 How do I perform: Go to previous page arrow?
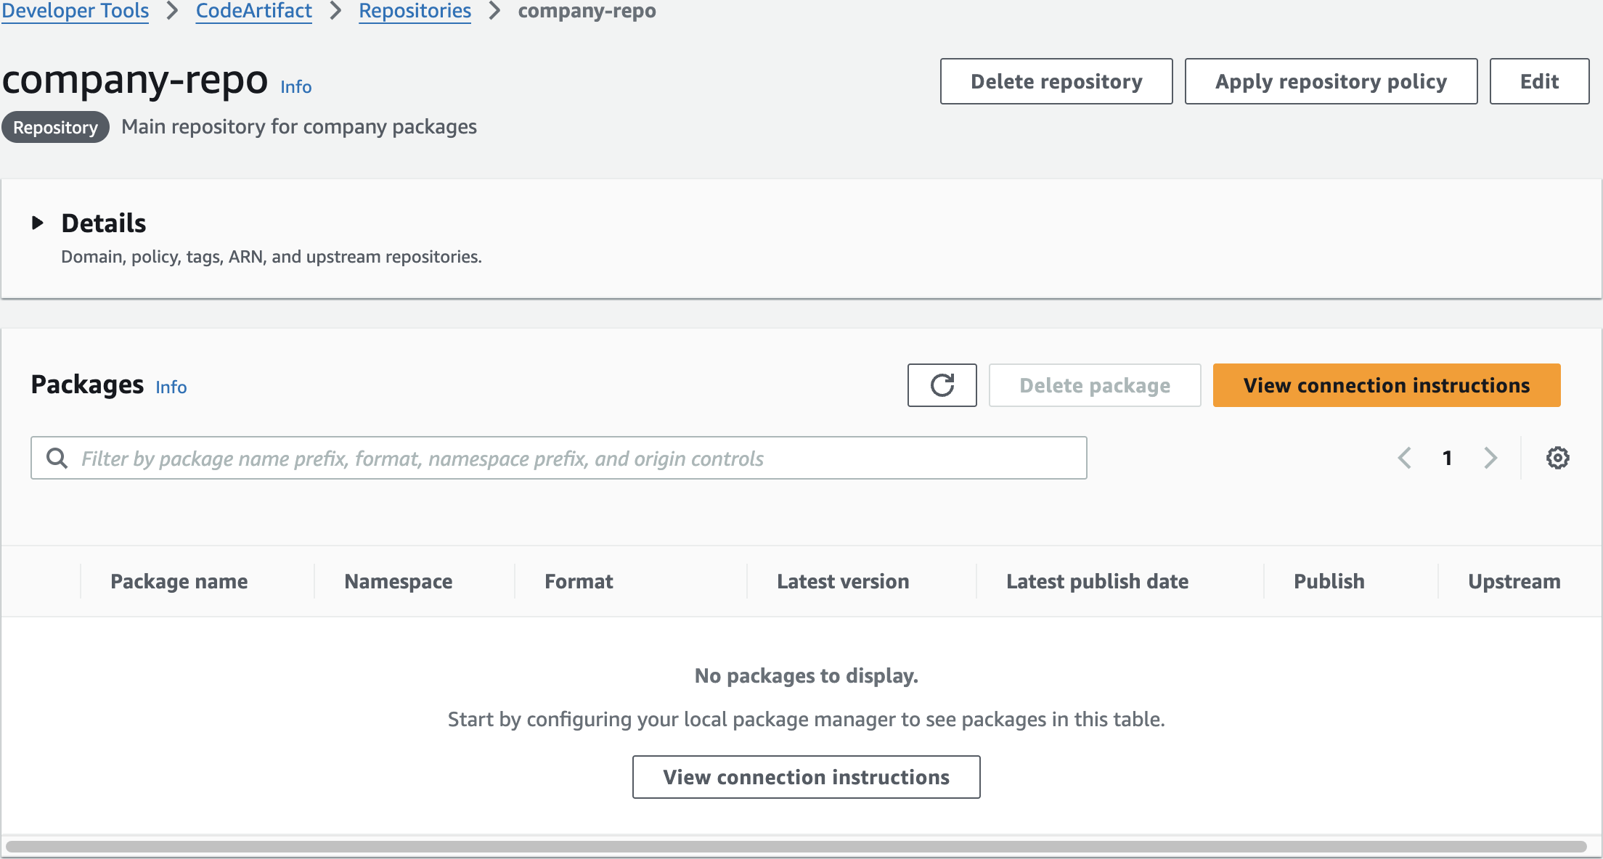tap(1405, 458)
